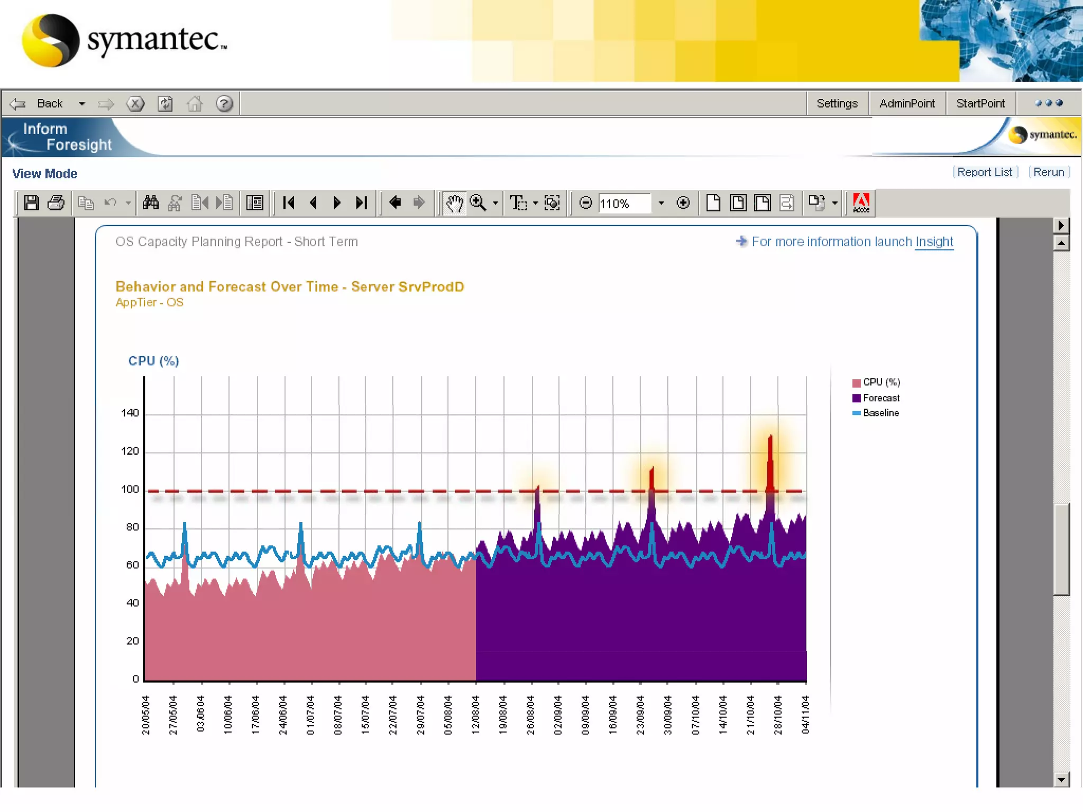Click the 110% zoom input field
The image size is (1083, 812).
[624, 204]
